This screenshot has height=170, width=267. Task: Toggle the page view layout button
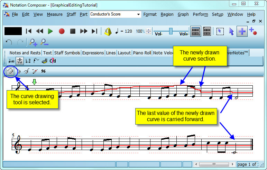[x=195, y=31]
